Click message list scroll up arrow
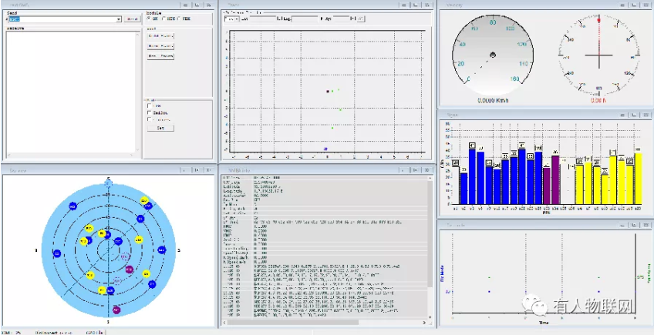 (137, 34)
